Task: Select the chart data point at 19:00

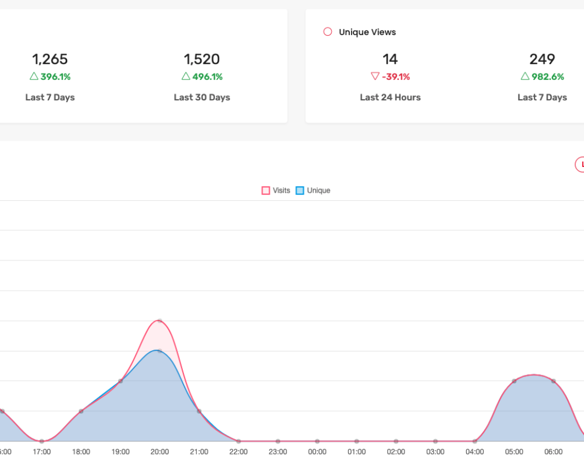Action: tap(120, 381)
